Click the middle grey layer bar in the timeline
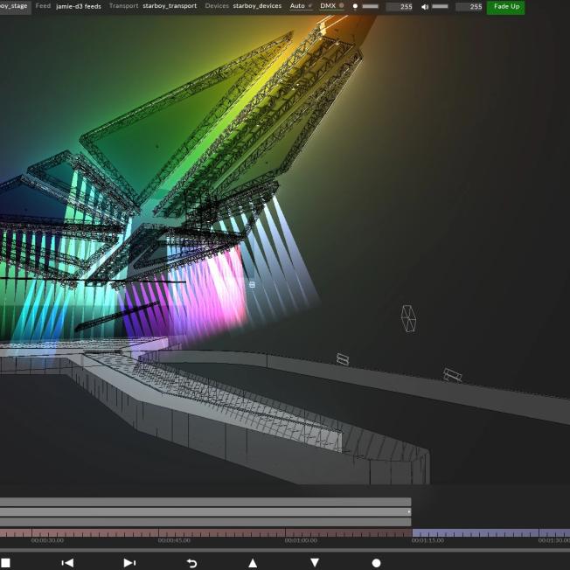Viewport: 570px width, 570px height. pos(205,511)
